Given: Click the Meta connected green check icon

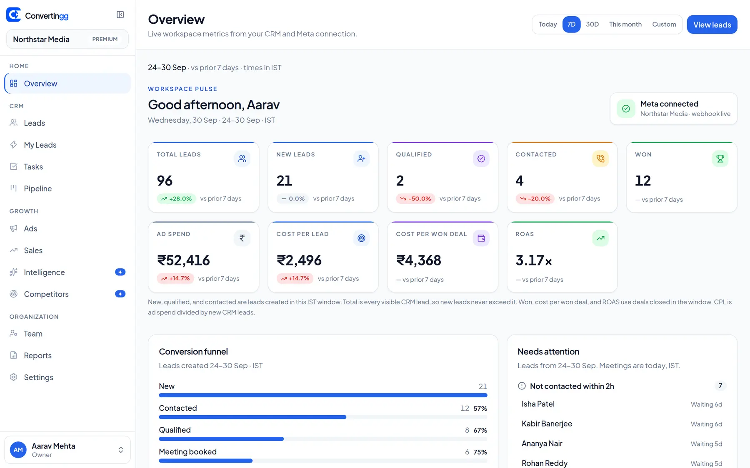Looking at the screenshot, I should pyautogui.click(x=626, y=109).
